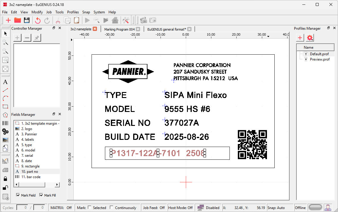
Task: Add a new profile with the red plus
Action: click(300, 38)
